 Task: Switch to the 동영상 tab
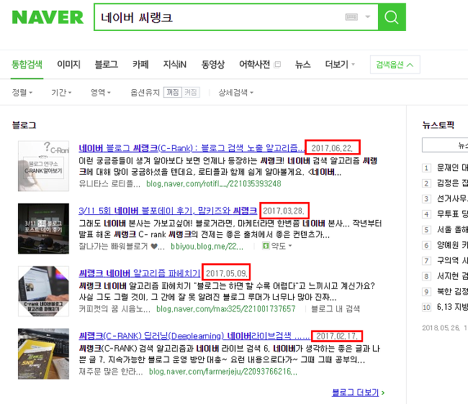click(213, 65)
